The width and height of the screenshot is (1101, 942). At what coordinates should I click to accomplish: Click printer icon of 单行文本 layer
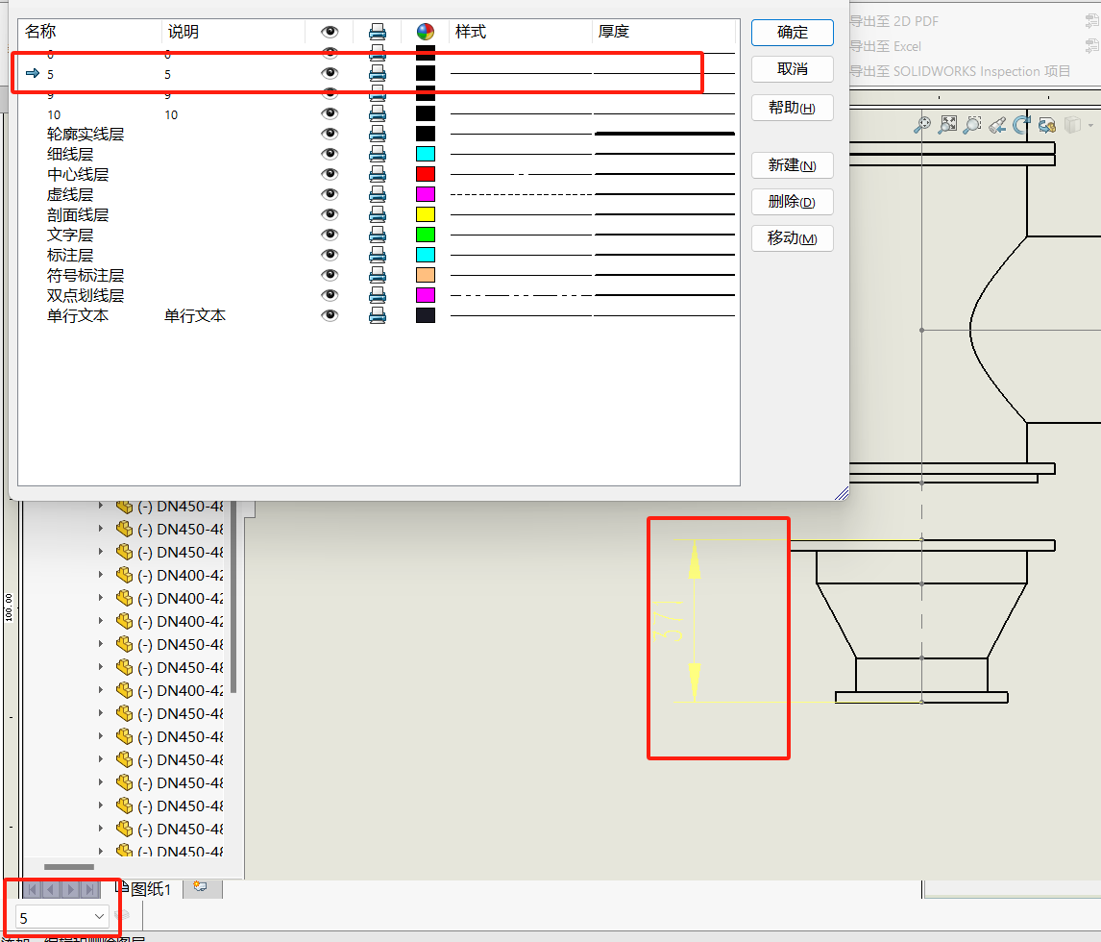tap(378, 315)
